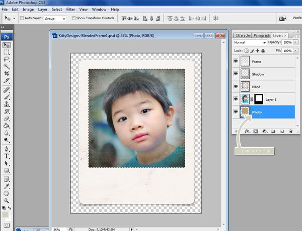Select the Layer 1 mask thumbnail
This screenshot has height=231, width=302.
click(259, 99)
